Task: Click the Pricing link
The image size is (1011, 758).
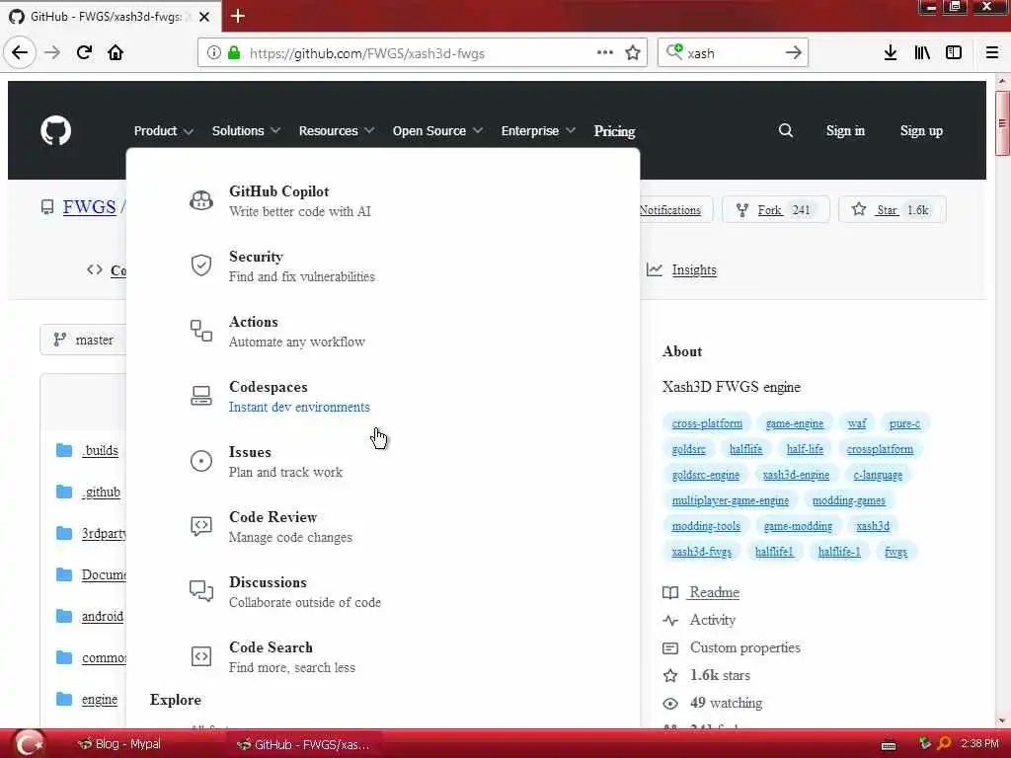Action: point(614,131)
